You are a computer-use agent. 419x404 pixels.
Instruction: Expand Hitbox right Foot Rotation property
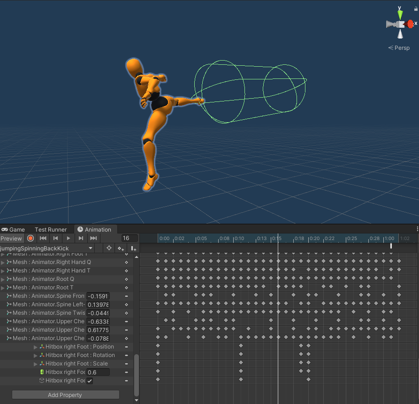click(36, 355)
